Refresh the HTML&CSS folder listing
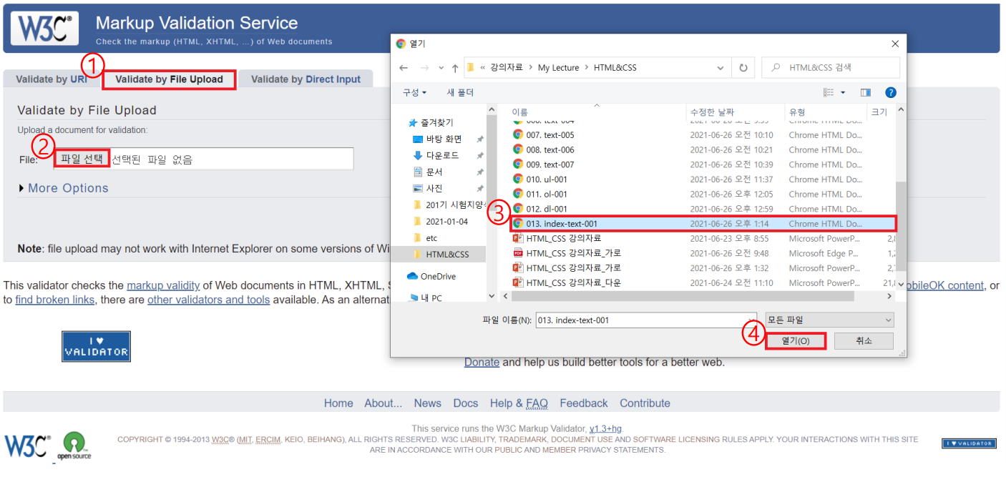Viewport: 1006px width, 487px height. [743, 68]
